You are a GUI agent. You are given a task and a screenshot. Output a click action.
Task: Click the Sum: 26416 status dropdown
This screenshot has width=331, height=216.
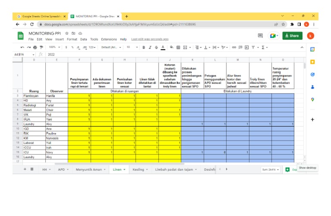(271, 170)
